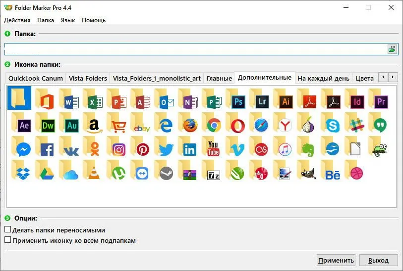Open the Язык menu
The image size is (403, 271).
(68, 20)
